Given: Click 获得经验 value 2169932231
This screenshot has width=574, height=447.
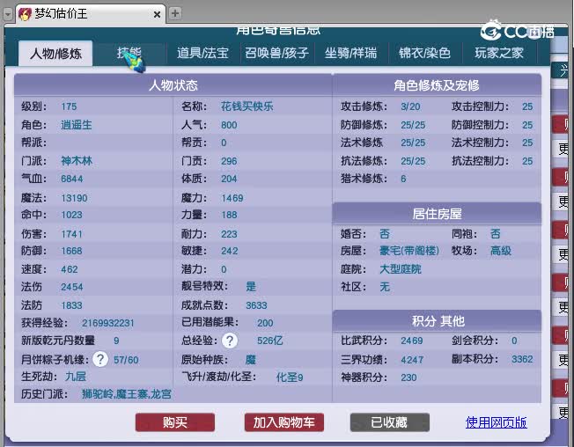Looking at the screenshot, I should tap(108, 323).
